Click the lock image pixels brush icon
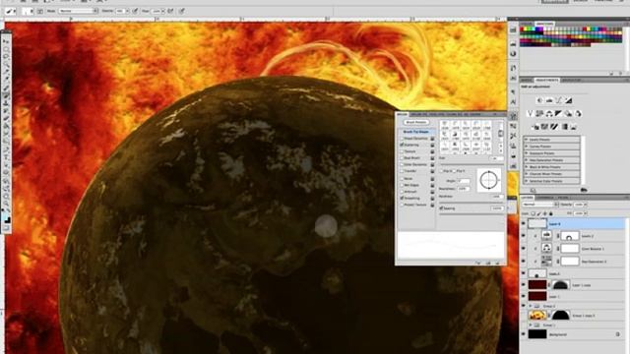The image size is (630, 354). [x=539, y=213]
